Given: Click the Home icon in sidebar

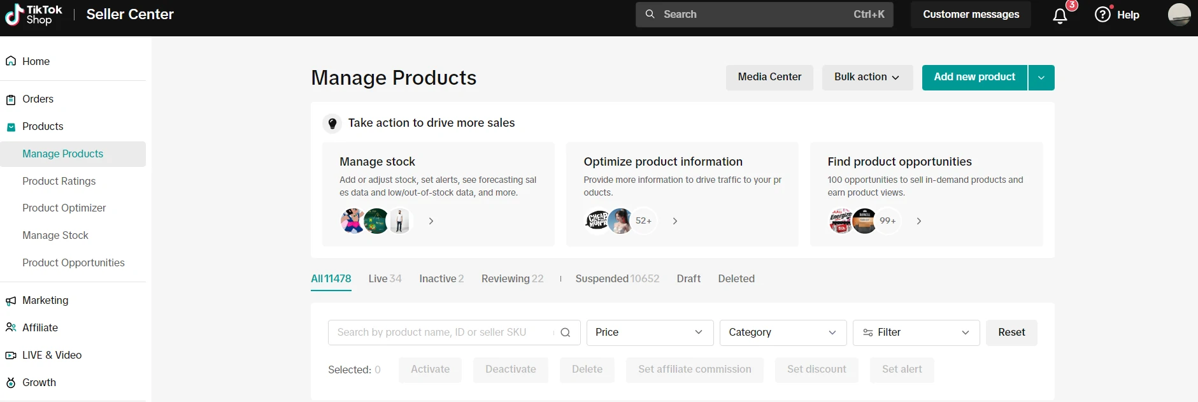Looking at the screenshot, I should point(11,61).
